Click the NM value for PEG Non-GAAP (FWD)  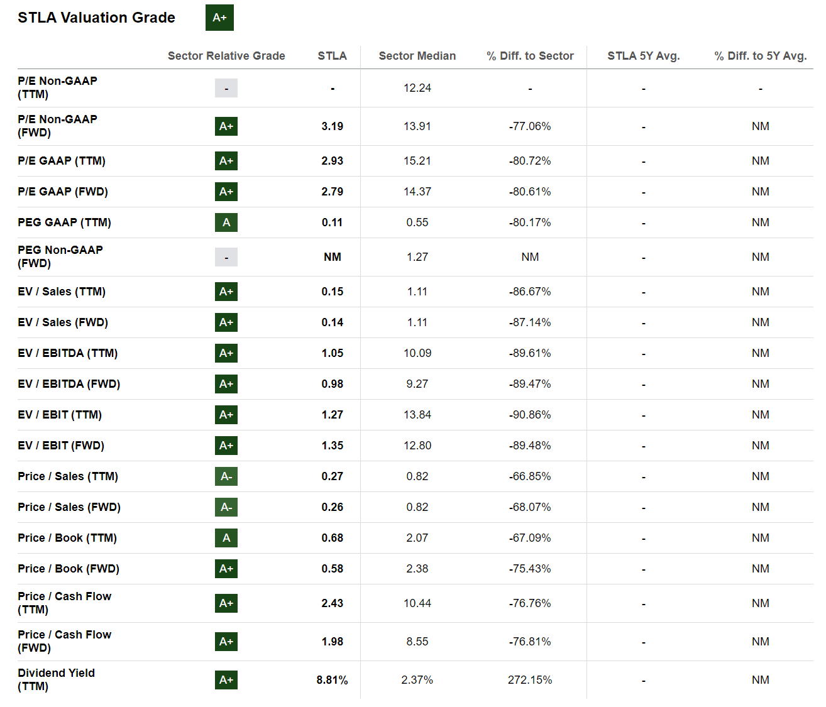coord(332,257)
